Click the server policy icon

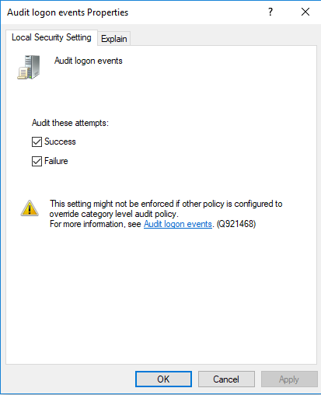click(x=29, y=67)
